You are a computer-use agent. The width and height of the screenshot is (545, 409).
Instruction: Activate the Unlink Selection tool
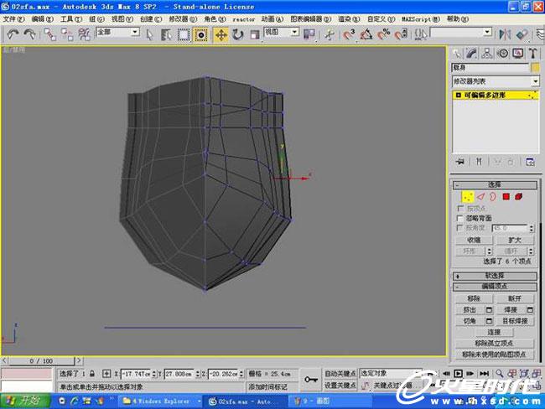tap(67, 34)
